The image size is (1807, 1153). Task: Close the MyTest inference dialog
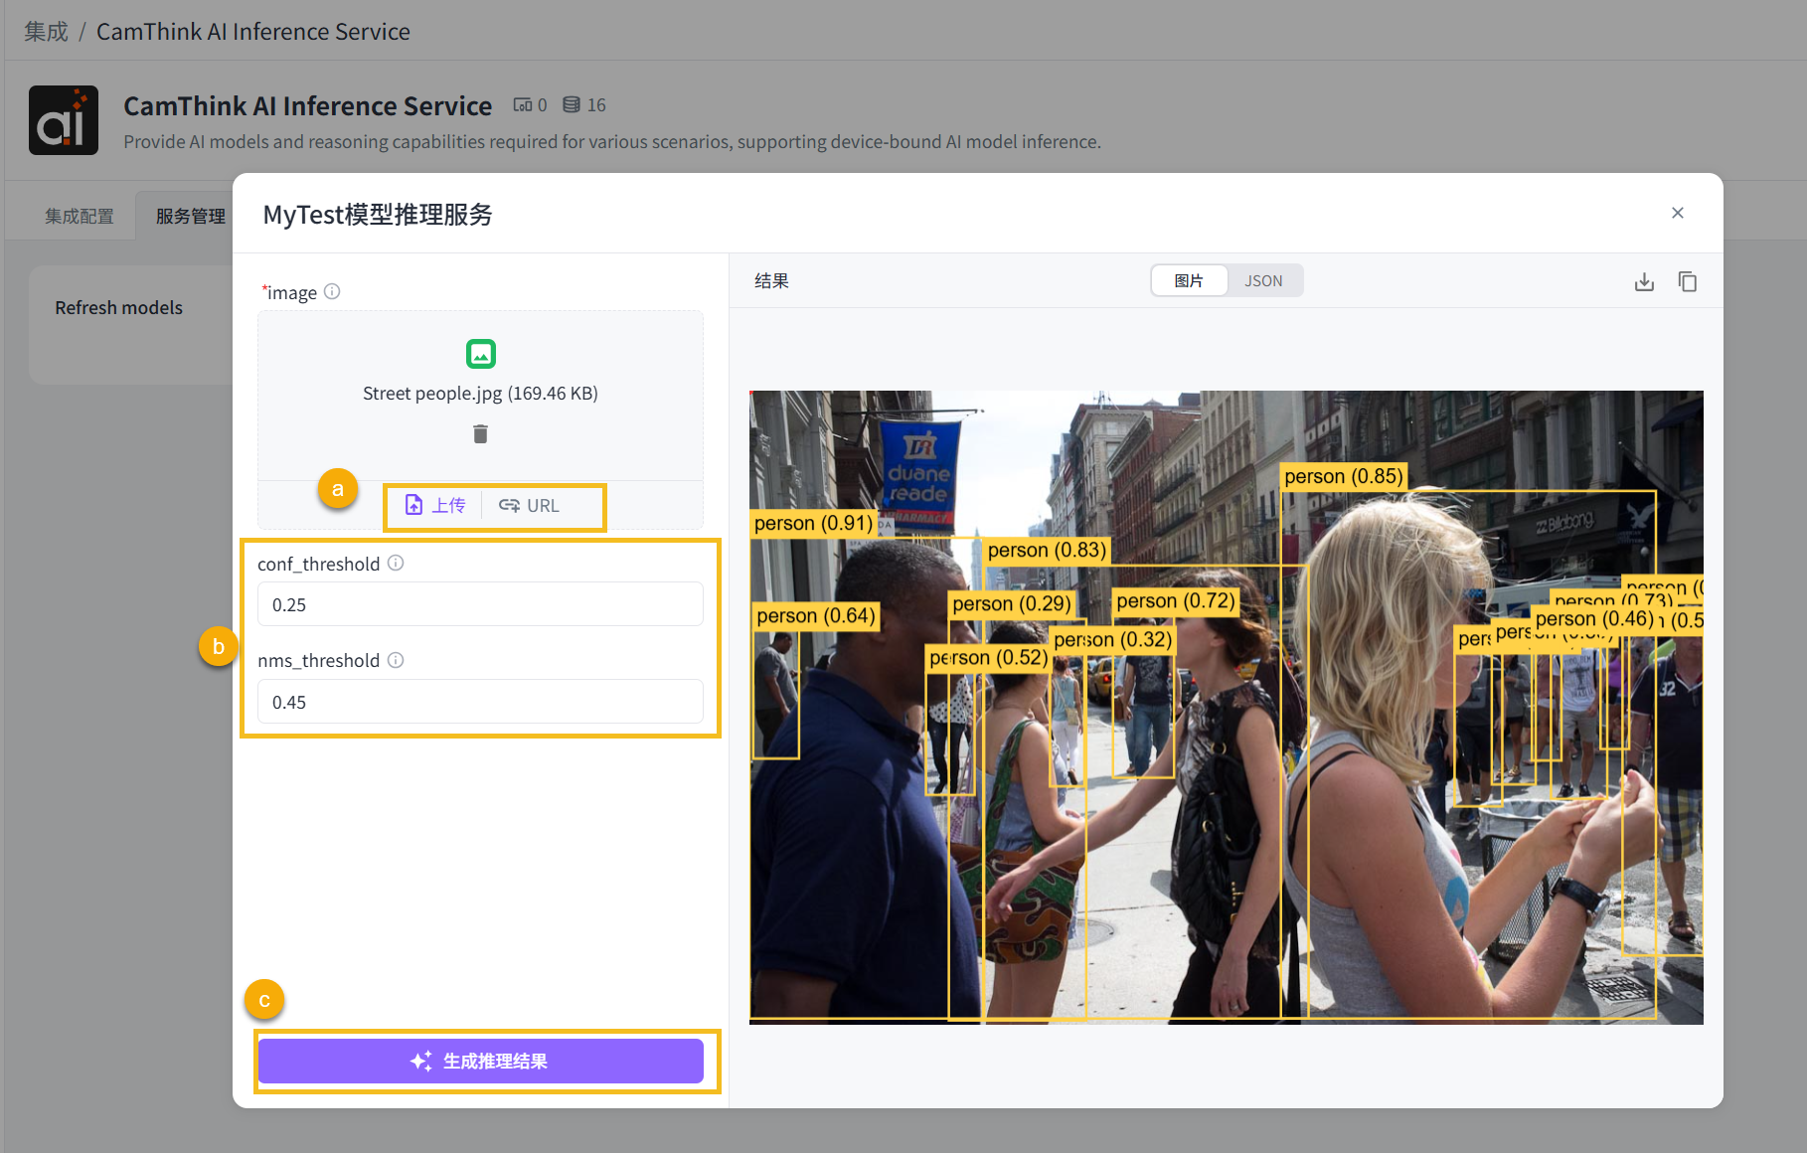(x=1677, y=213)
